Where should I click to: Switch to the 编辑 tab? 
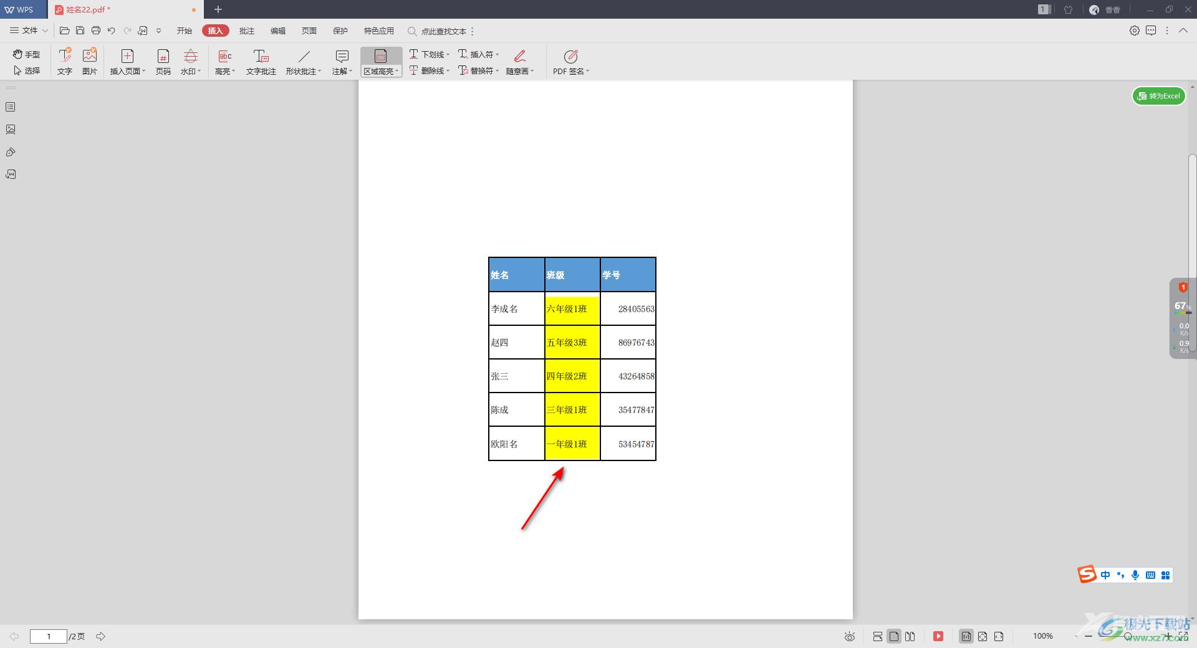tap(278, 31)
